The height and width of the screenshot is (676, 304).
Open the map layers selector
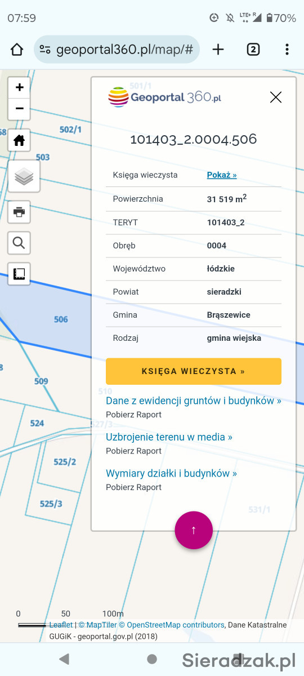pos(24,177)
